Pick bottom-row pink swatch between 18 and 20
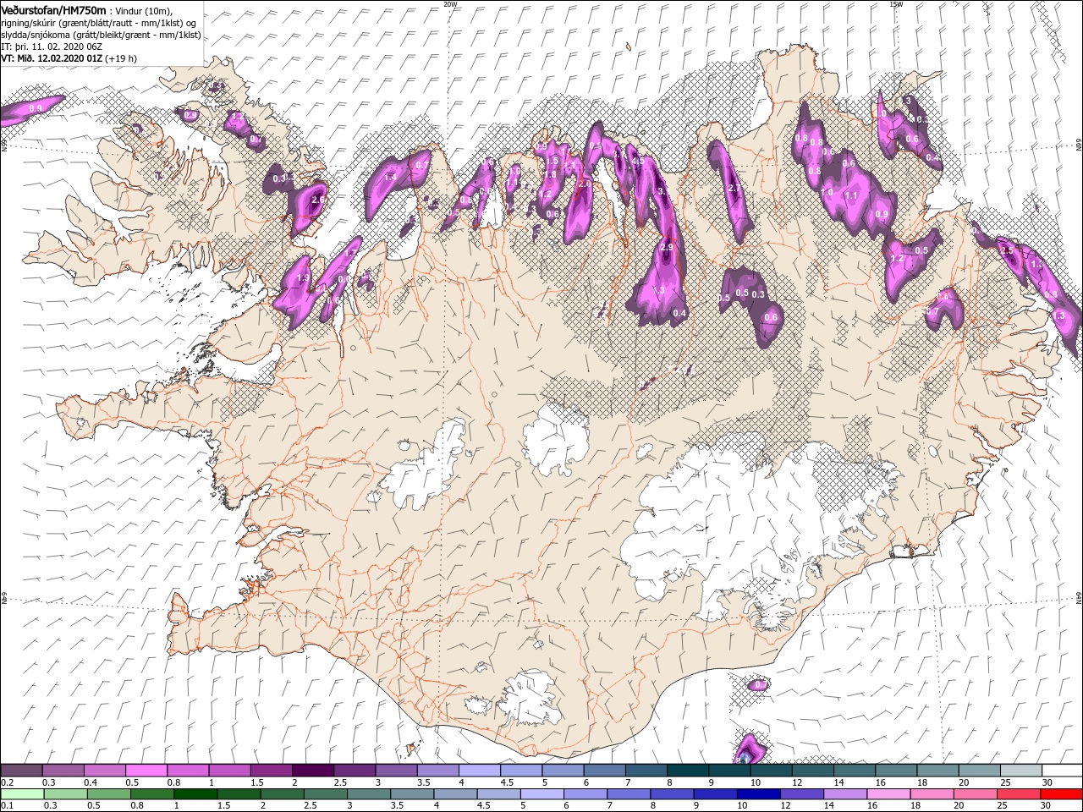Viewport: 1083px width, 812px height. click(x=930, y=793)
